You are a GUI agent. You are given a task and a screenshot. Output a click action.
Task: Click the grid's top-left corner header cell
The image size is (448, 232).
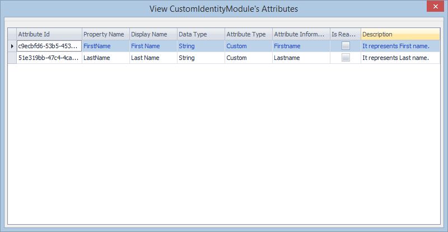point(12,34)
